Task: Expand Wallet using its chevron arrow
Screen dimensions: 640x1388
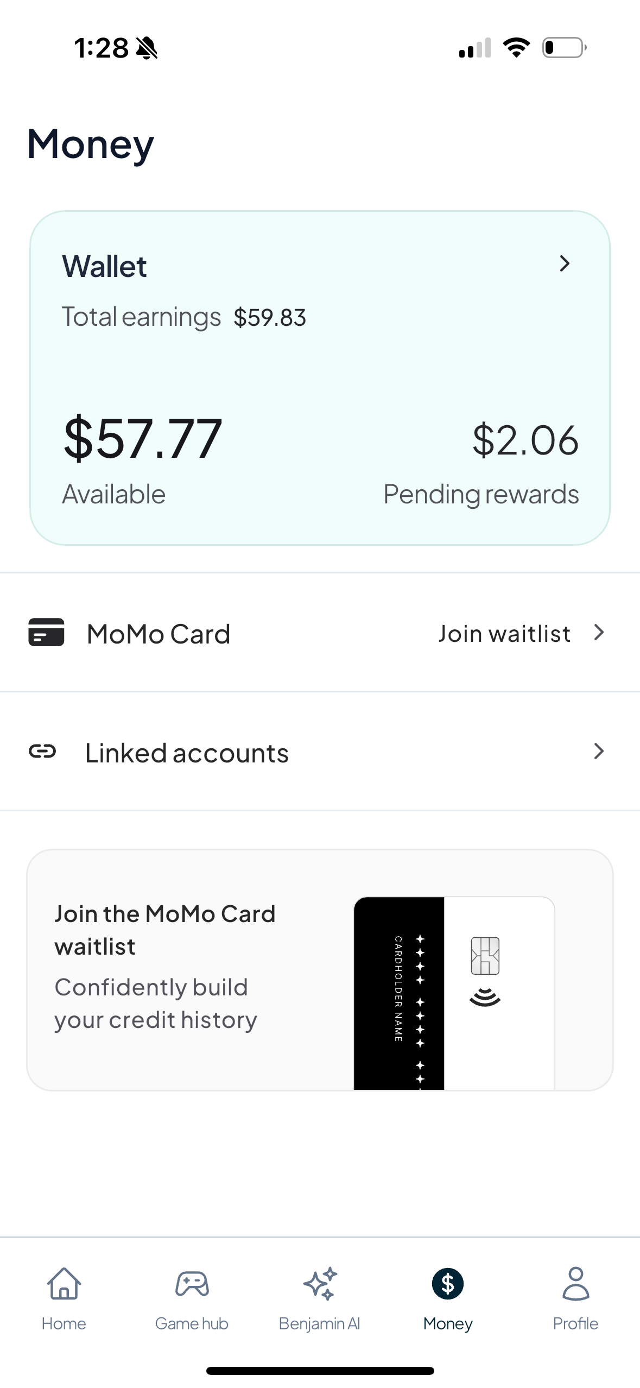Action: pyautogui.click(x=565, y=263)
